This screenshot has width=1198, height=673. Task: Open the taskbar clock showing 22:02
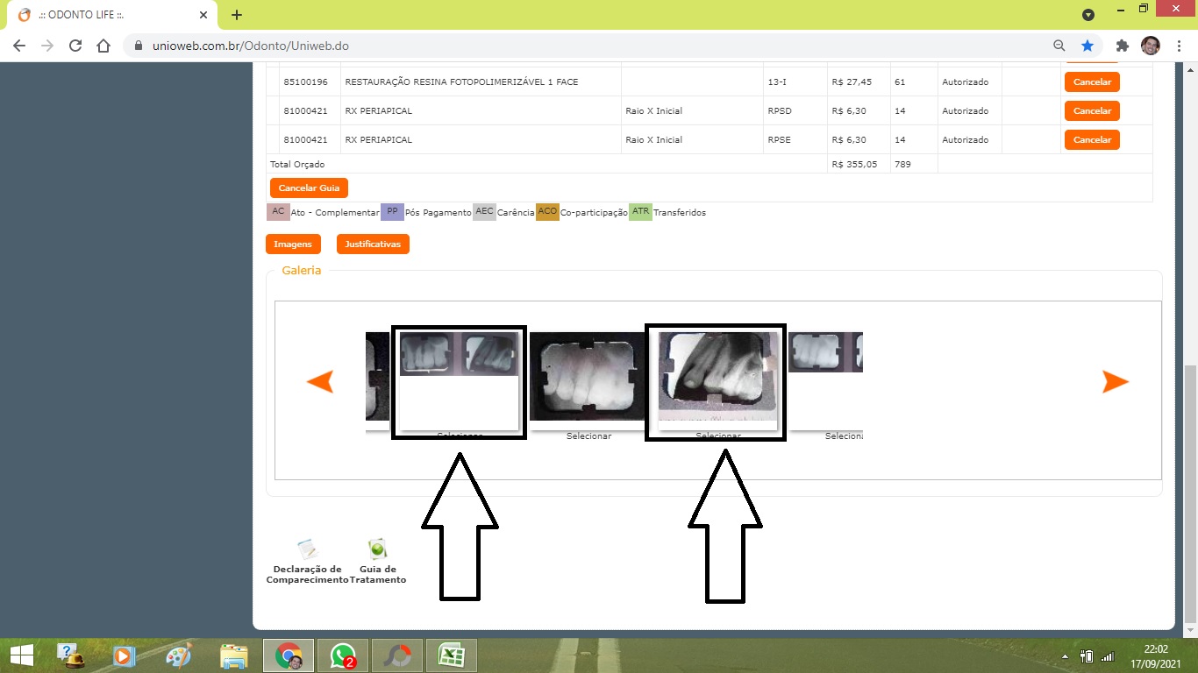(1156, 655)
